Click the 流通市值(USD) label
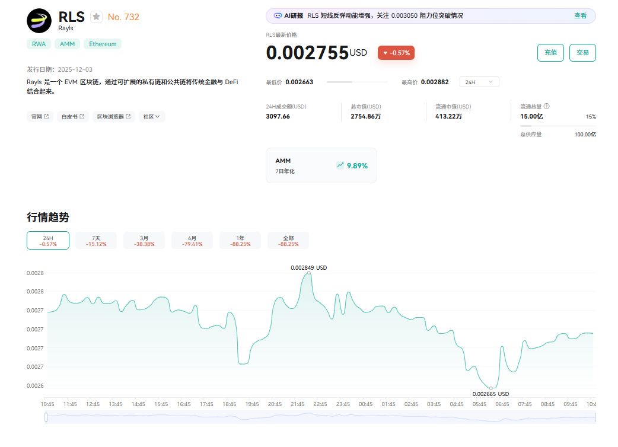The image size is (618, 447). point(453,107)
